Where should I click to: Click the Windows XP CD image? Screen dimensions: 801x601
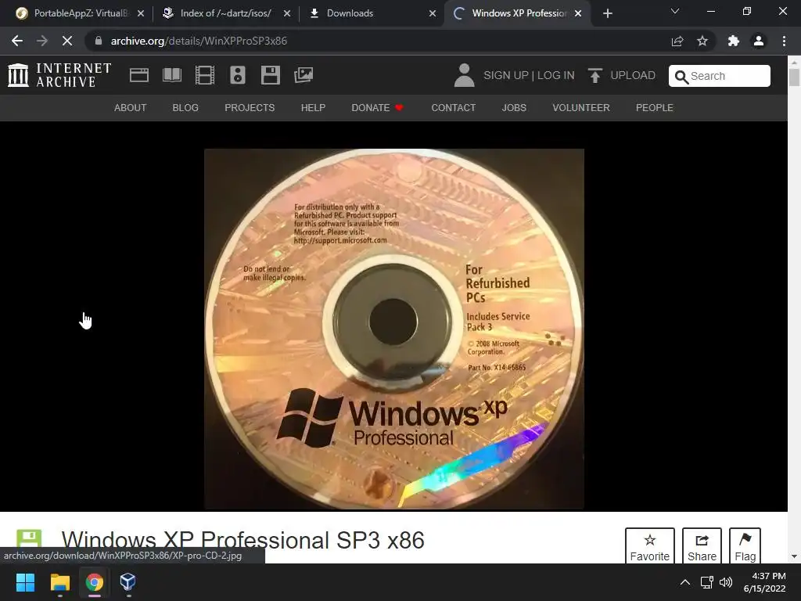pos(394,329)
